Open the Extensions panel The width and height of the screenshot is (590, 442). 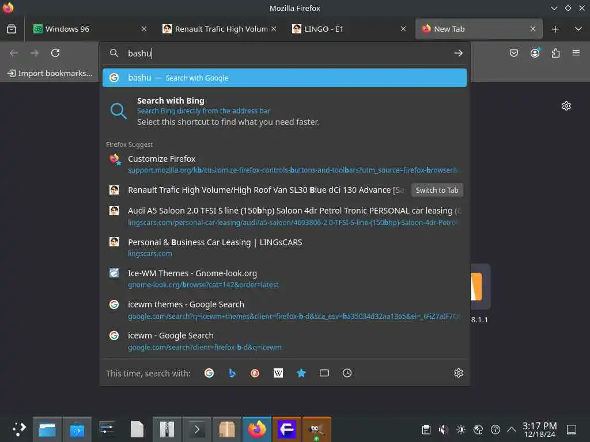click(555, 53)
